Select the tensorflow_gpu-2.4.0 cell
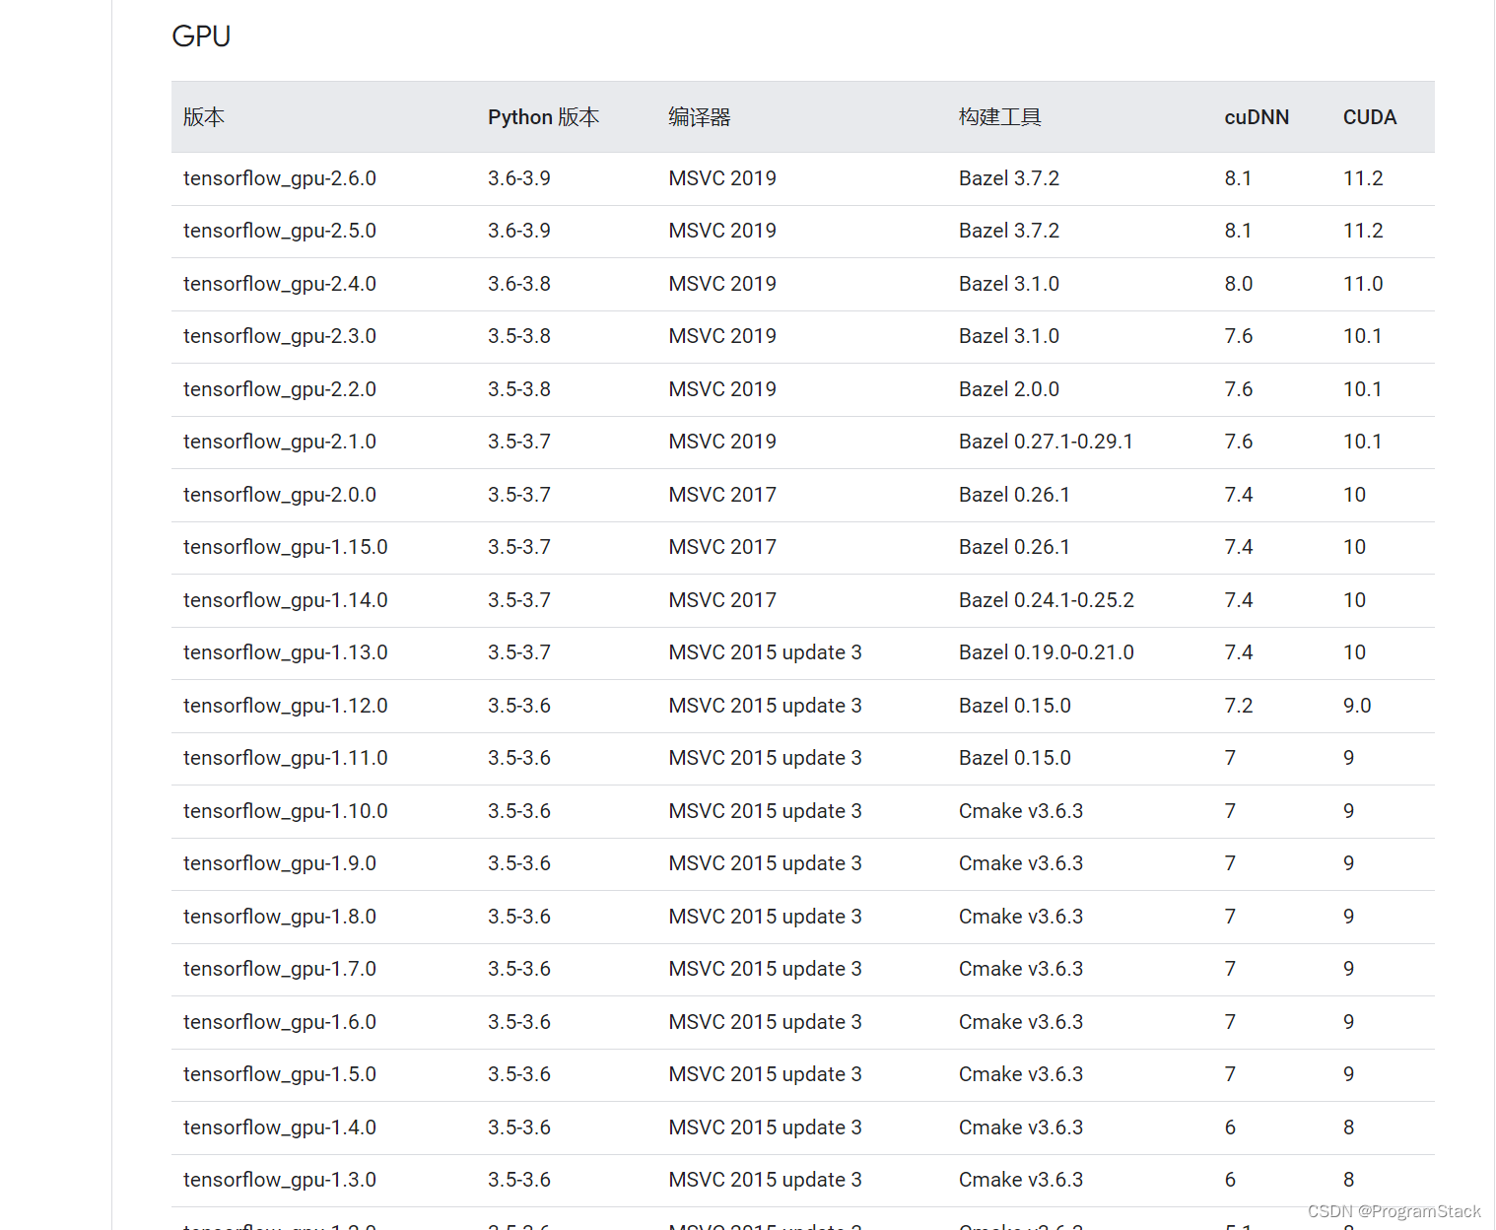 pos(280,284)
